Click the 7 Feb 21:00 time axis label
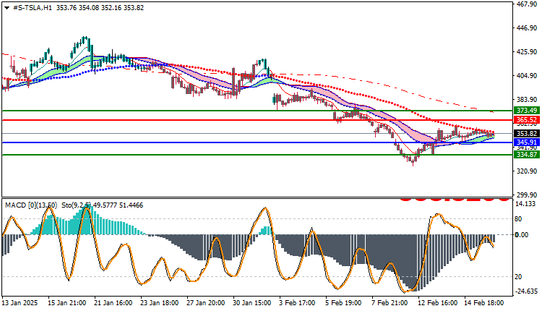 (x=390, y=303)
